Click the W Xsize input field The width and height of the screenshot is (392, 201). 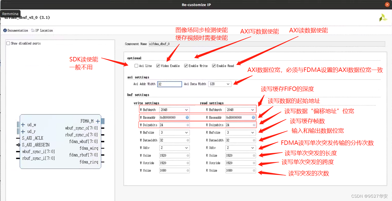pos(174,155)
